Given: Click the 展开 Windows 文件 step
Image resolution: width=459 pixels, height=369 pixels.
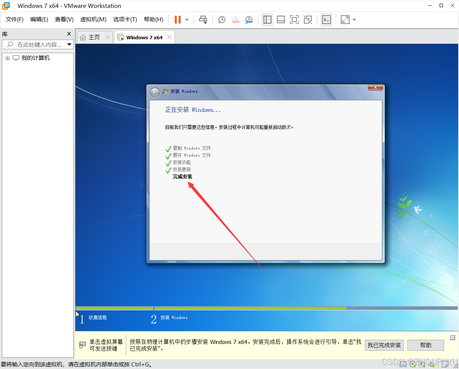Looking at the screenshot, I should [192, 155].
